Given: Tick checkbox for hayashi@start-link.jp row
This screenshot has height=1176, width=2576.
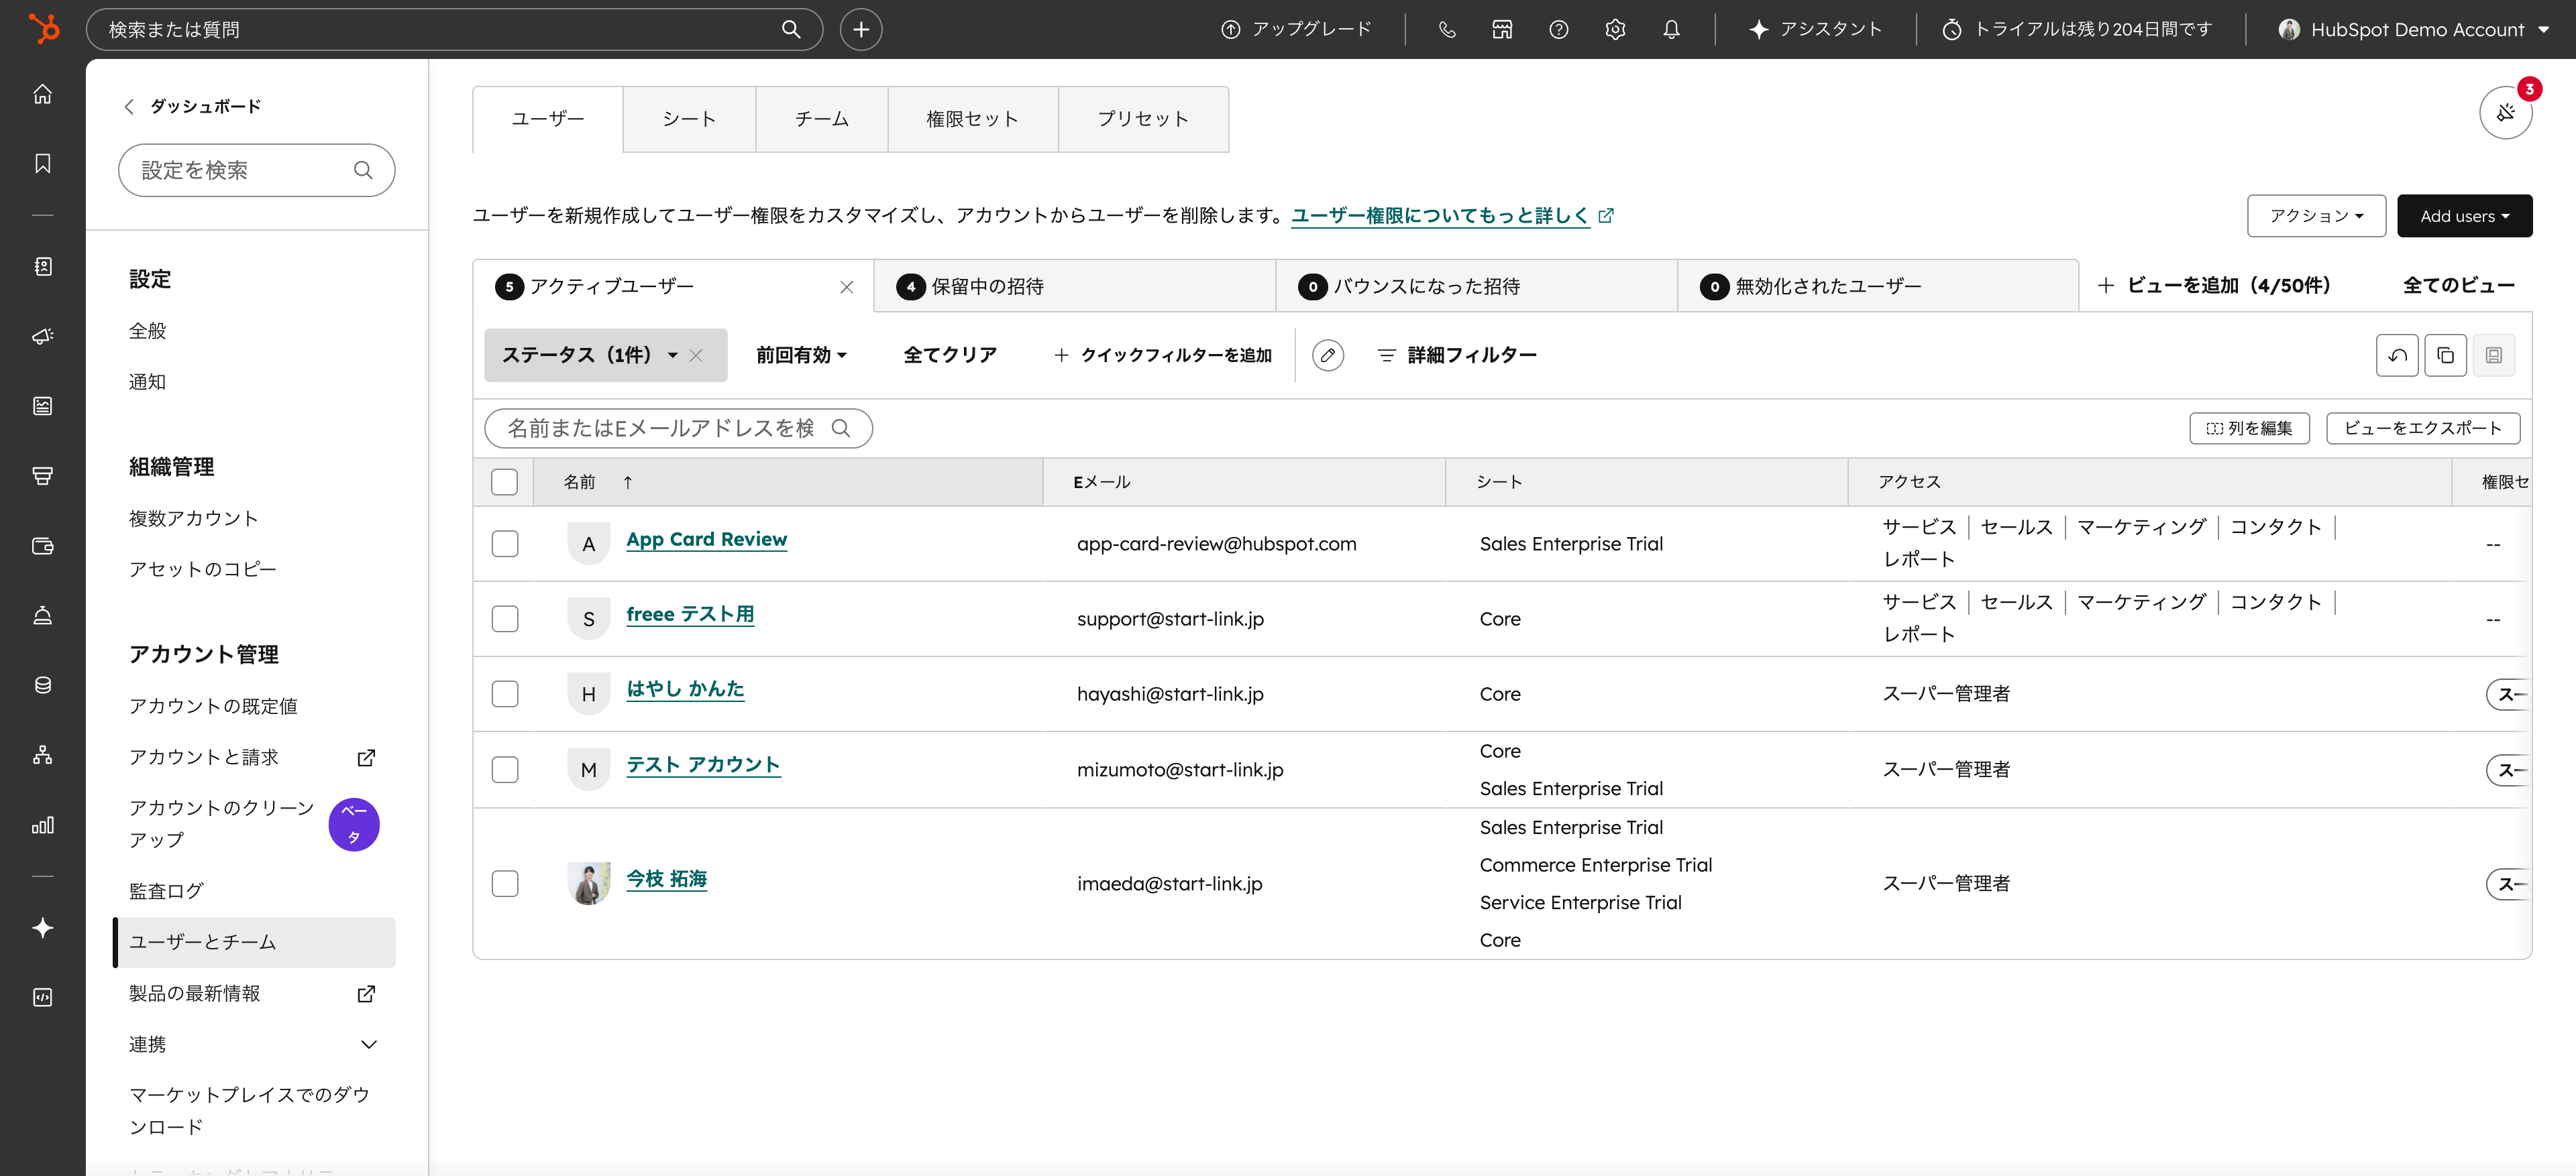Looking at the screenshot, I should click(x=505, y=693).
